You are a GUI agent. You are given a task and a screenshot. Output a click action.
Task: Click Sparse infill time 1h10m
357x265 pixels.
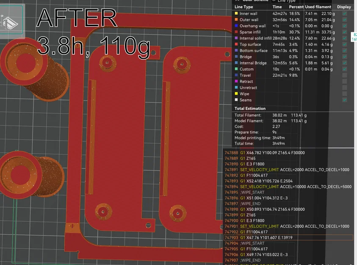[x=279, y=32]
